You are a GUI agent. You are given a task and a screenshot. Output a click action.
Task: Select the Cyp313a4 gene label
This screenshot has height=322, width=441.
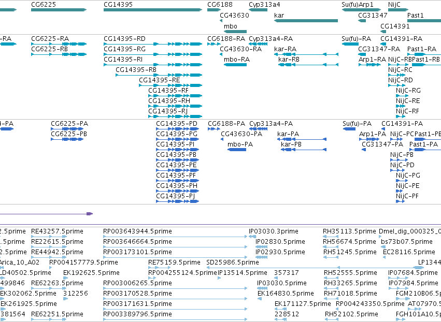[264, 5]
